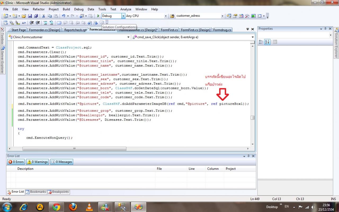Image resolution: width=339 pixels, height=212 pixels.
Task: Click the Add New Item icon
Action: 15,16
